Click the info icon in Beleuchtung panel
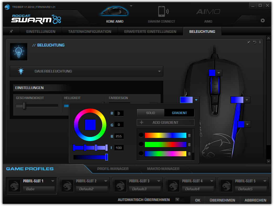This screenshot has width=274, height=206. coord(260,42)
